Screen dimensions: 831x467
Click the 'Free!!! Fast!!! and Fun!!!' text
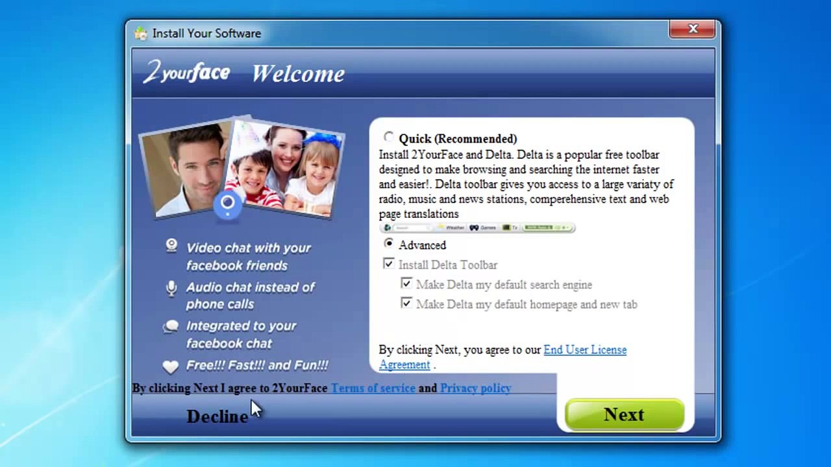point(257,365)
